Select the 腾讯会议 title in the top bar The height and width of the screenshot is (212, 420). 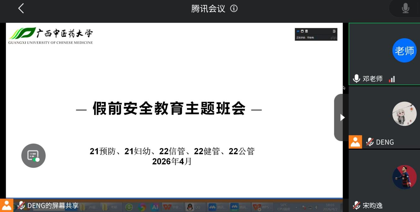coord(207,9)
